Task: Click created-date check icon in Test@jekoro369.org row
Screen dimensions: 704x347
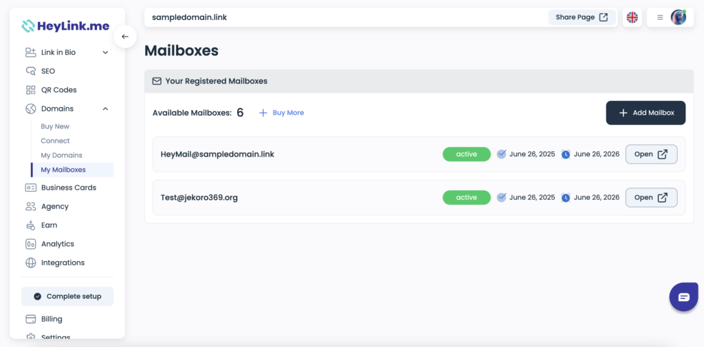Action: (501, 197)
